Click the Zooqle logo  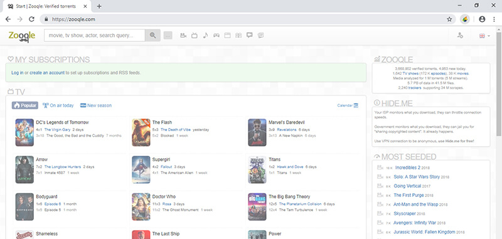pos(22,36)
